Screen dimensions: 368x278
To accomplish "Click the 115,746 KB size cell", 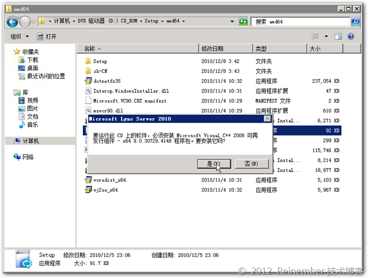I will 326,151.
